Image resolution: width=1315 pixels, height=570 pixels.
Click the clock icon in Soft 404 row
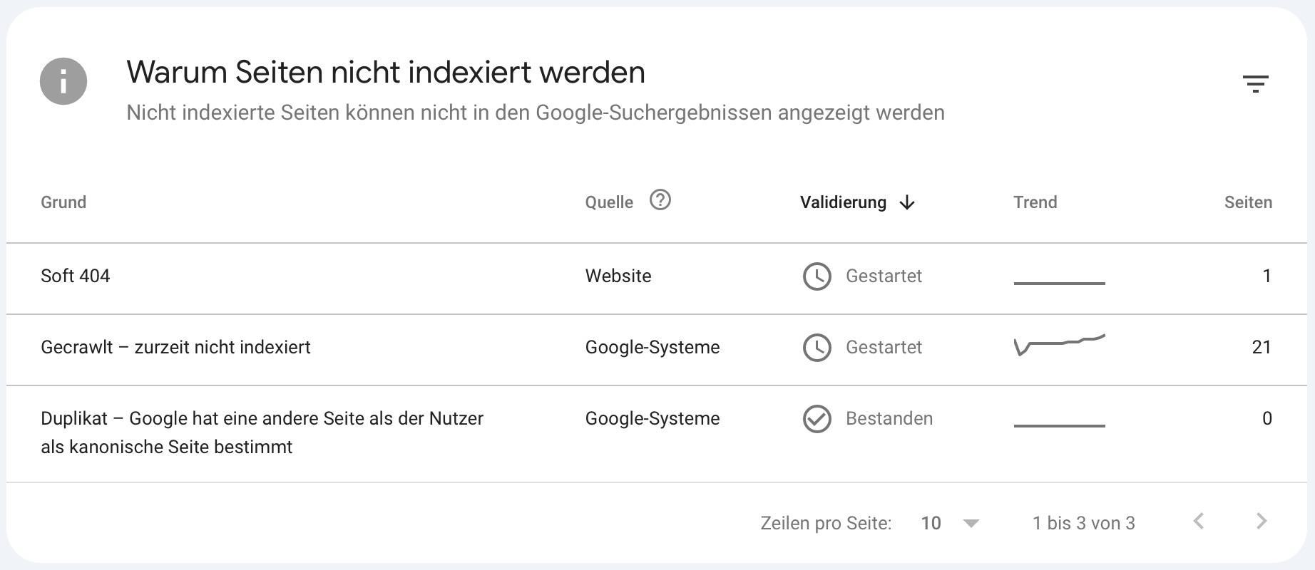[817, 276]
